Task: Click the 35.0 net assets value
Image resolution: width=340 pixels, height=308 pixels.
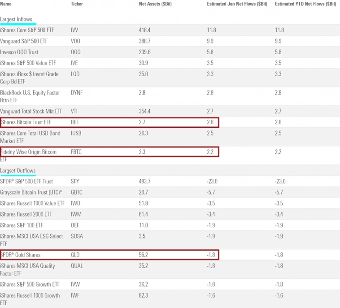Action: click(144, 74)
